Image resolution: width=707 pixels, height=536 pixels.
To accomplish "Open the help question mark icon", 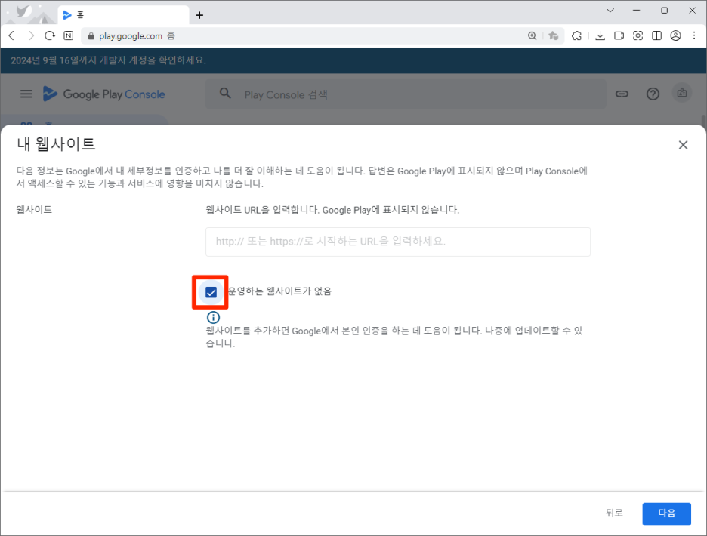I will click(653, 94).
